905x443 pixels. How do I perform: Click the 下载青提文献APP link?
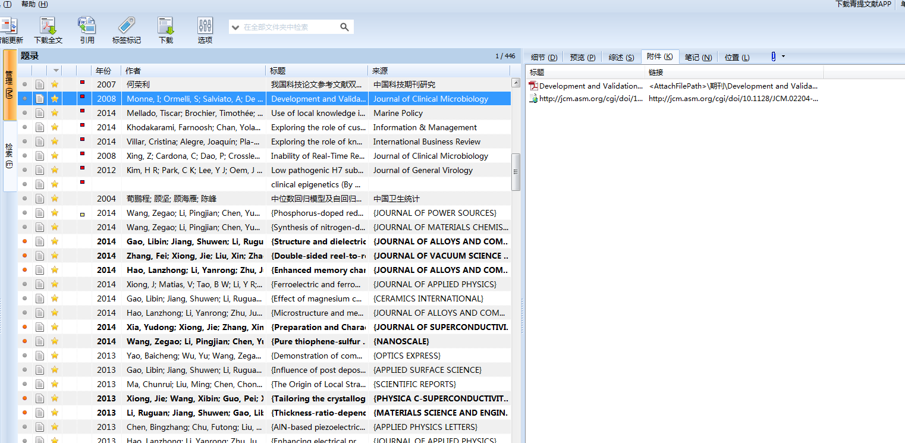863,4
